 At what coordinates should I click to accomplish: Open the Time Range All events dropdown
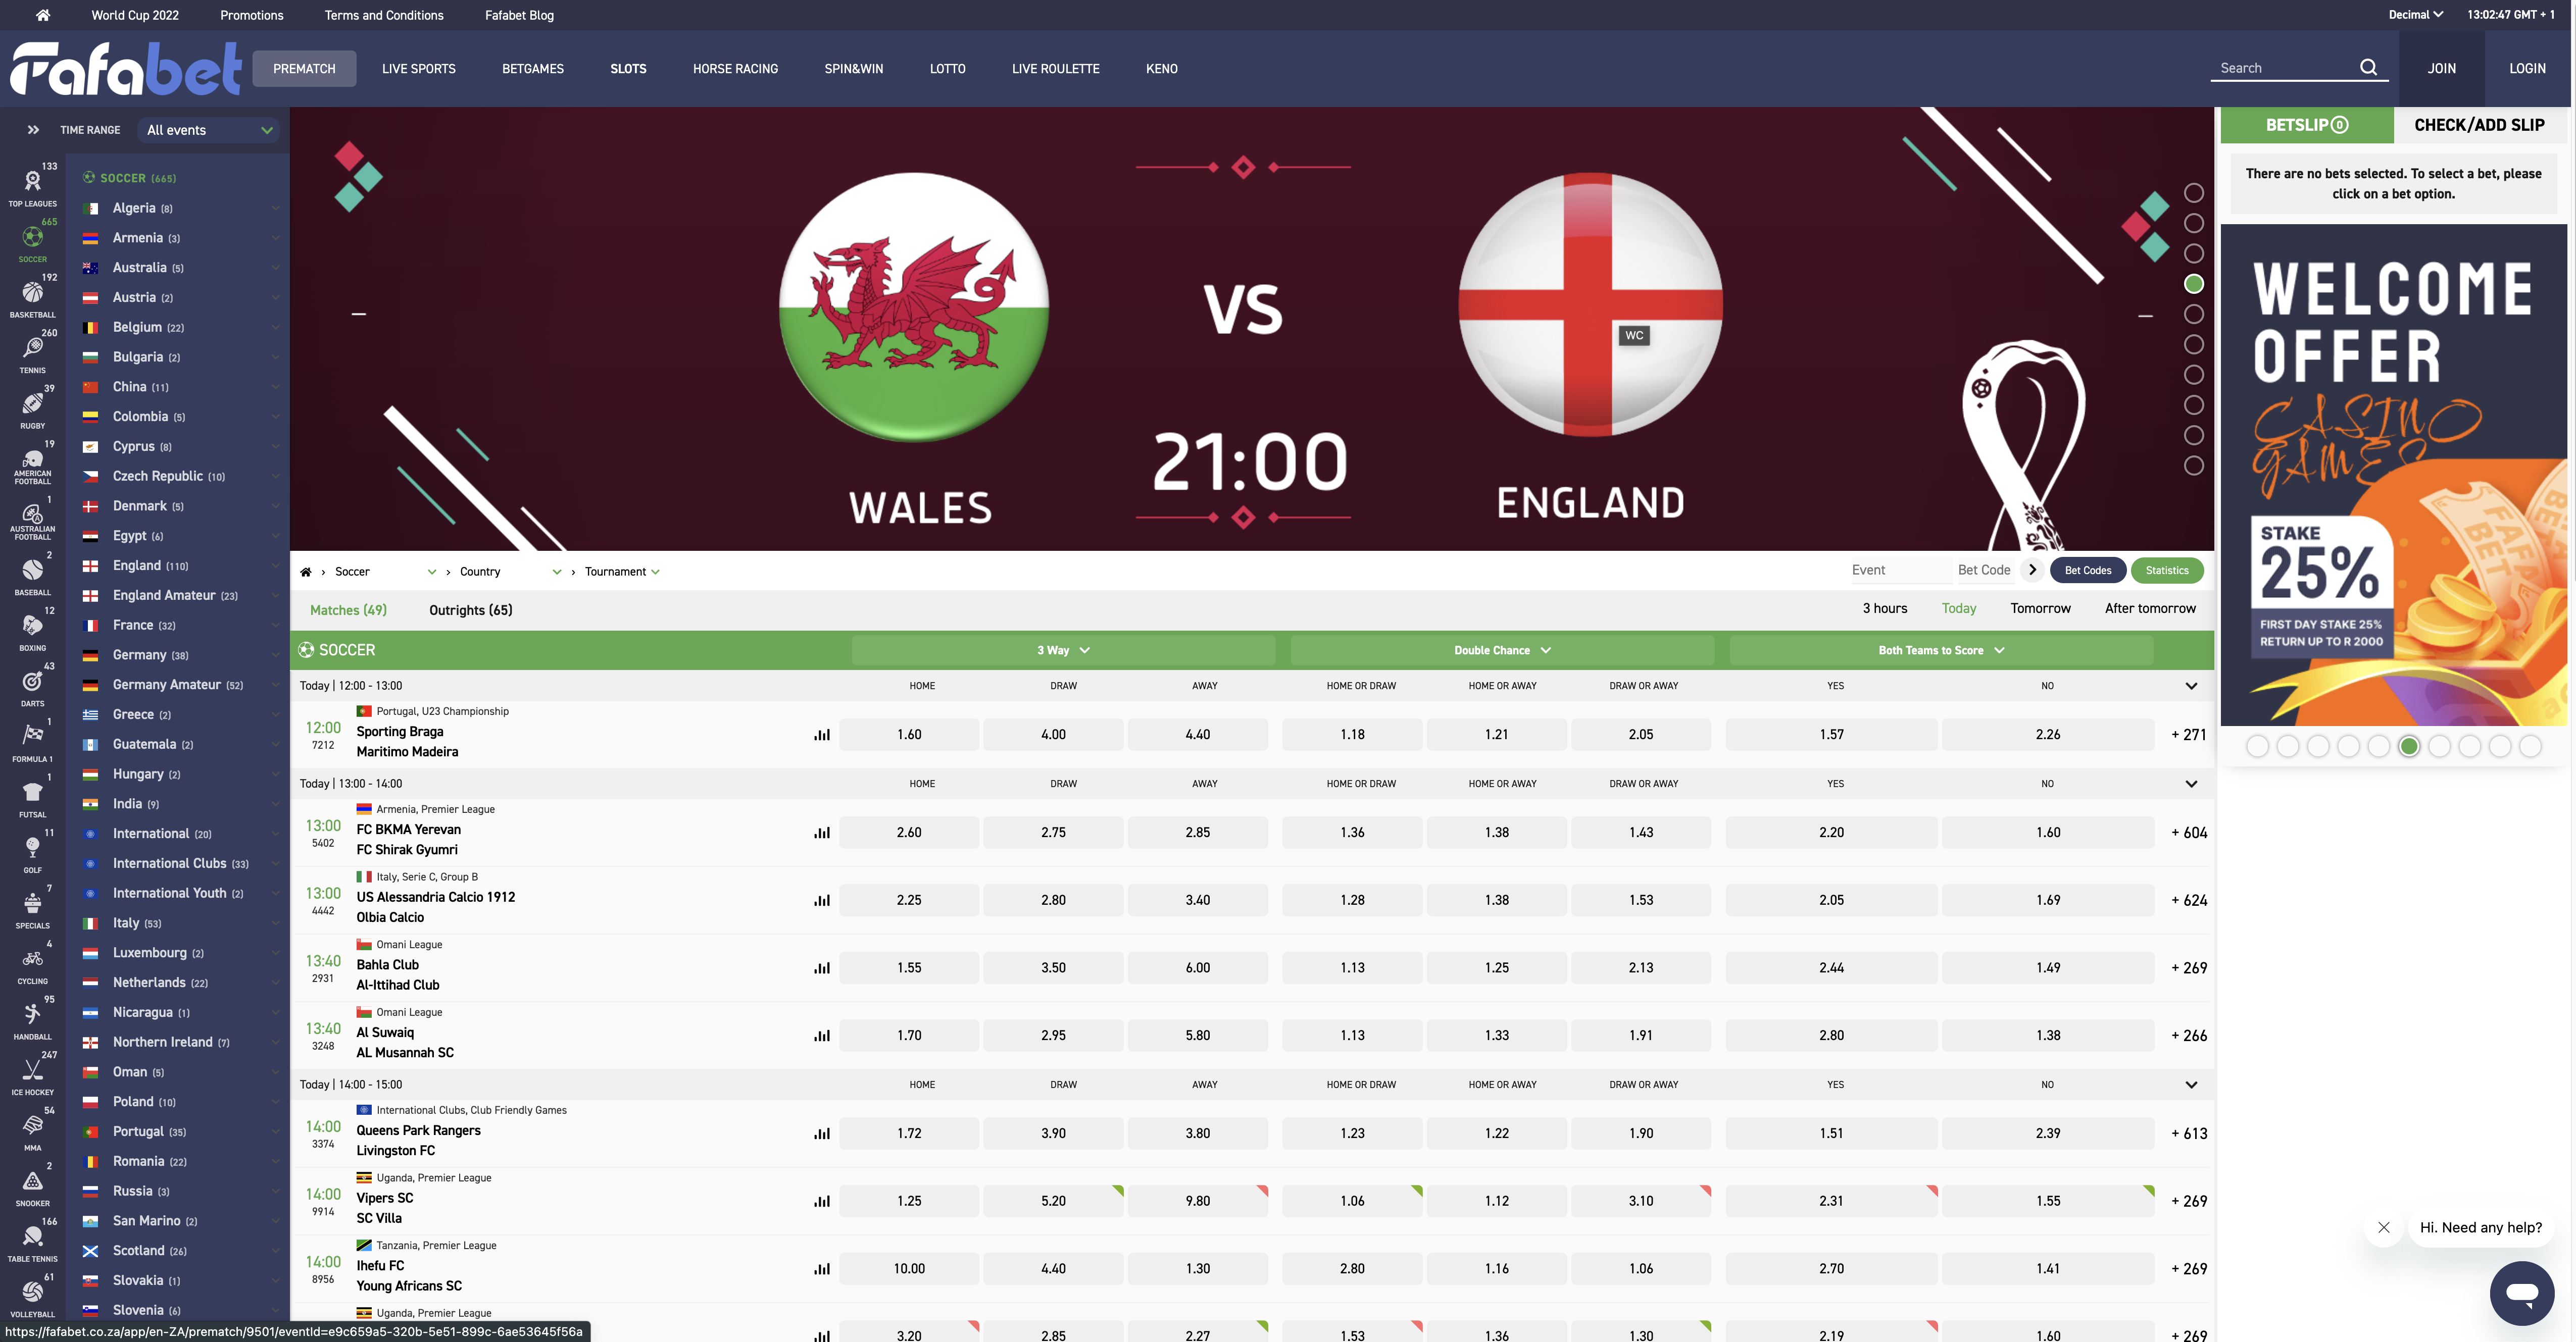(209, 130)
